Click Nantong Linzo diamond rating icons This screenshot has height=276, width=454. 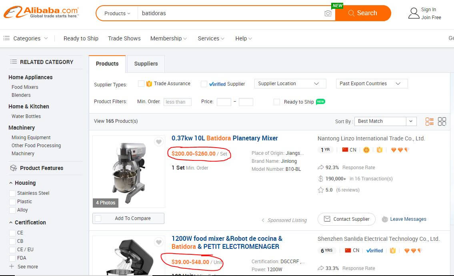[400, 150]
